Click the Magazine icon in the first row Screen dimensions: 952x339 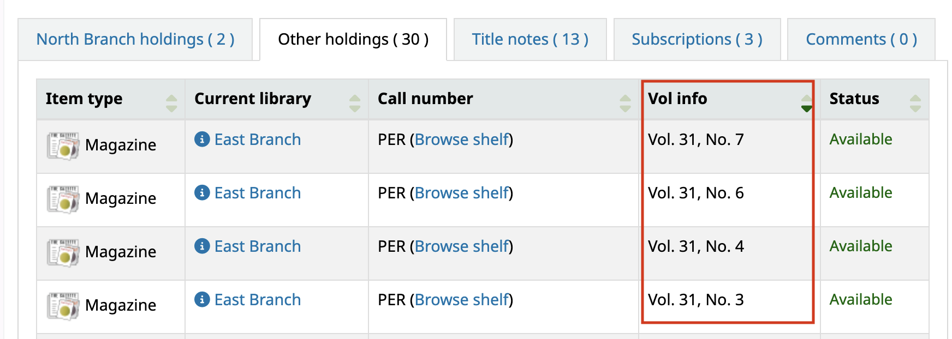(63, 146)
